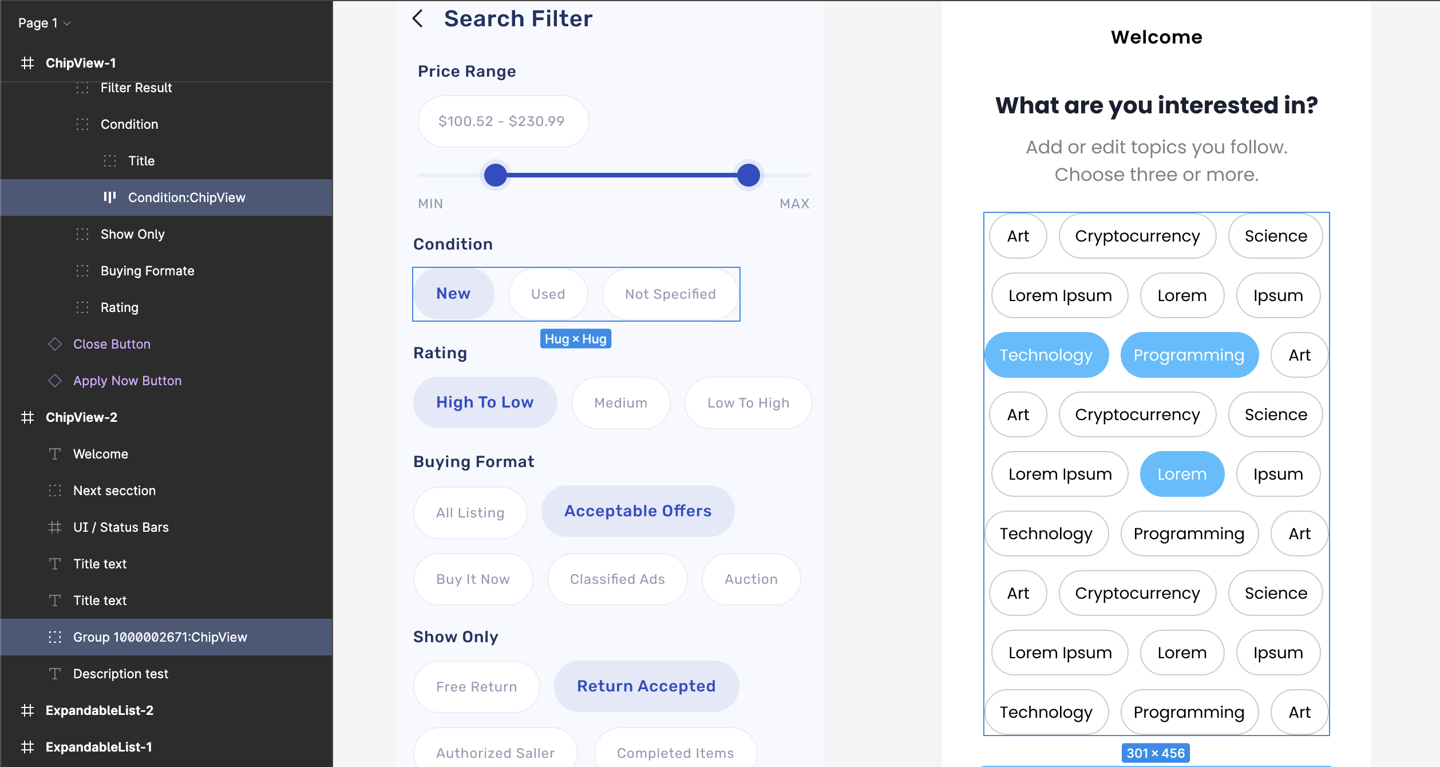Image resolution: width=1440 pixels, height=767 pixels.
Task: Click the back arrow beside Search Filter
Action: coord(418,18)
